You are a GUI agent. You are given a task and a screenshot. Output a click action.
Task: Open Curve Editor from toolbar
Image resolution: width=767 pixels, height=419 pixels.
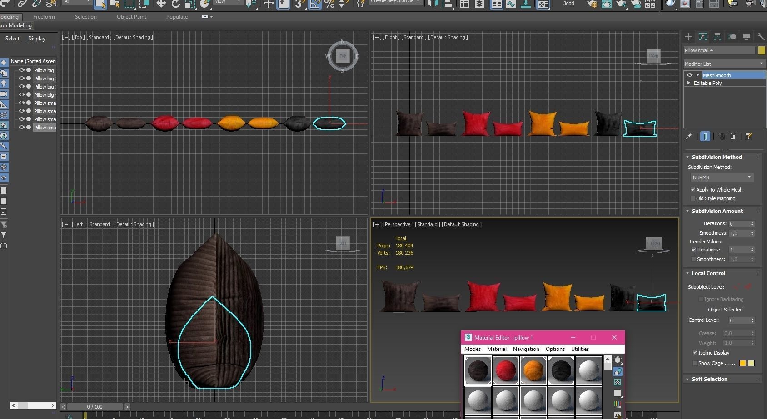coord(511,4)
